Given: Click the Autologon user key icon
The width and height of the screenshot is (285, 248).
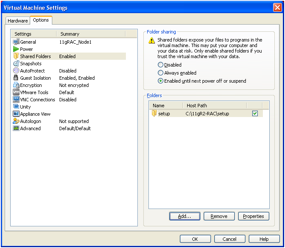Looking at the screenshot, I should [x=16, y=121].
